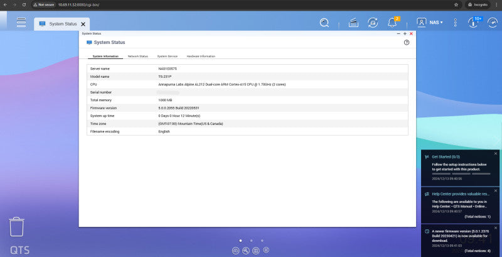
Task: Select the System Status taskbar tab
Action: tap(62, 24)
